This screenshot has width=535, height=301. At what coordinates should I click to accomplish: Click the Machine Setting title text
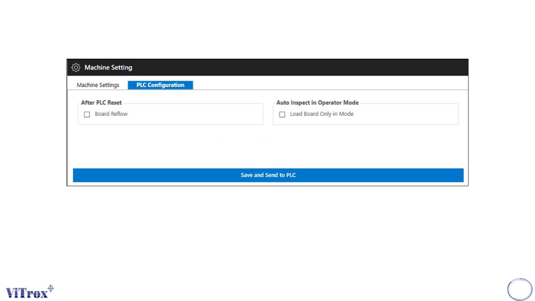tap(108, 68)
